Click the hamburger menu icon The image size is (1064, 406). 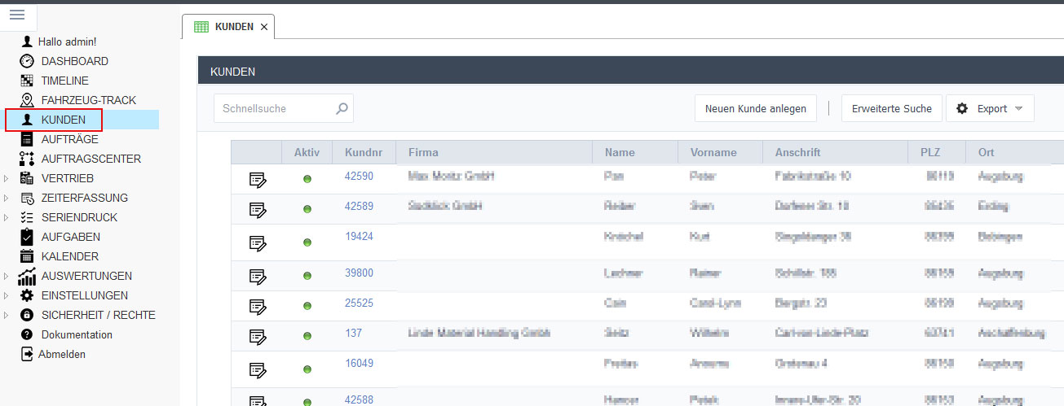pos(17,15)
